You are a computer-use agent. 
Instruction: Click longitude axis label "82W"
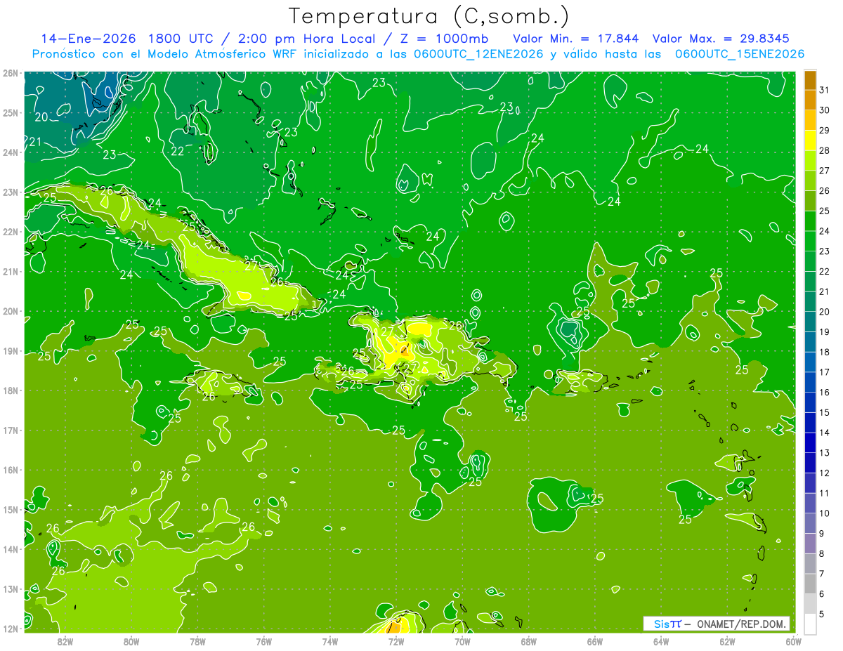point(65,642)
